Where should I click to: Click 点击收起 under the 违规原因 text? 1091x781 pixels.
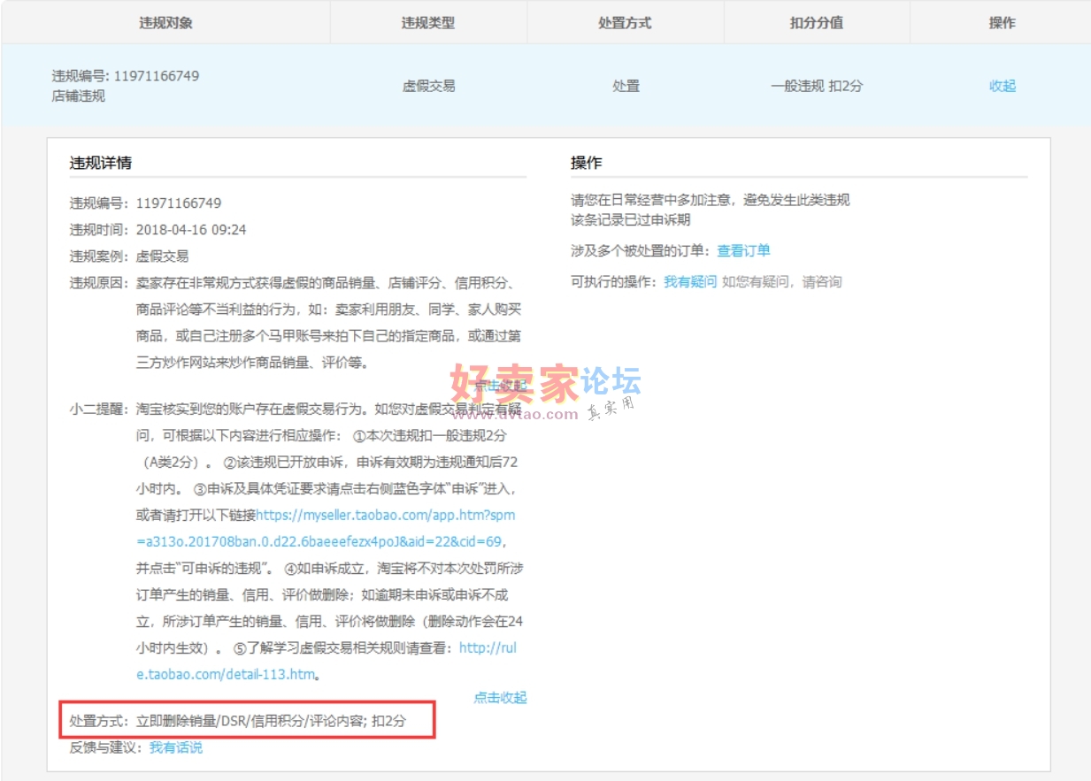tap(501, 386)
